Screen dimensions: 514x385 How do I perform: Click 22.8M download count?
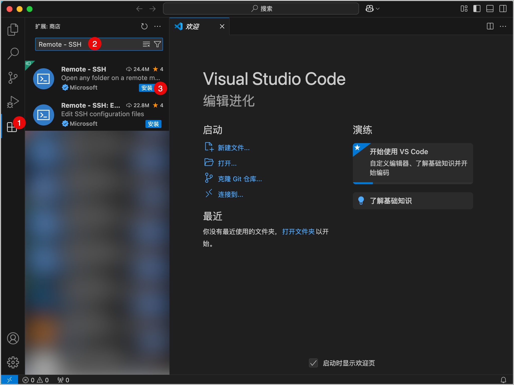tap(138, 105)
